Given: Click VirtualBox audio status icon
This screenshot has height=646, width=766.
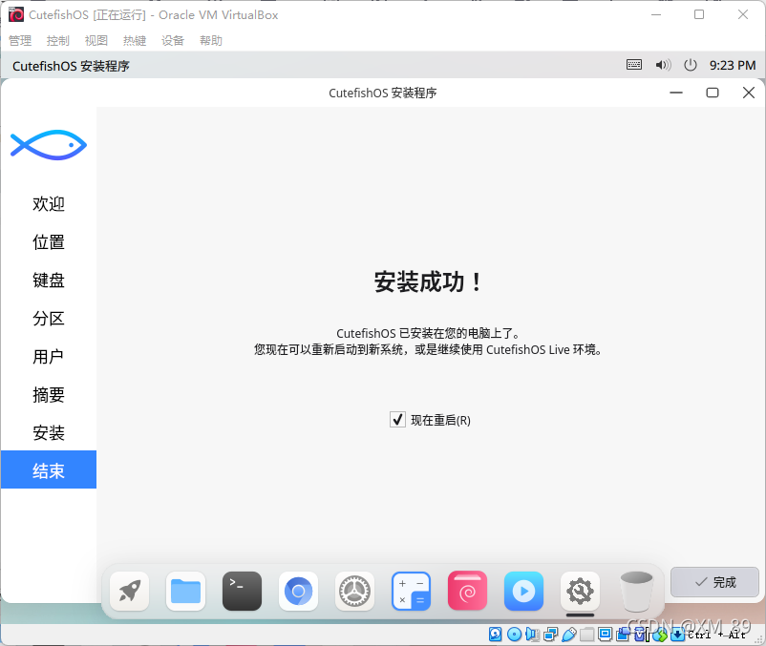Looking at the screenshot, I should click(x=532, y=635).
